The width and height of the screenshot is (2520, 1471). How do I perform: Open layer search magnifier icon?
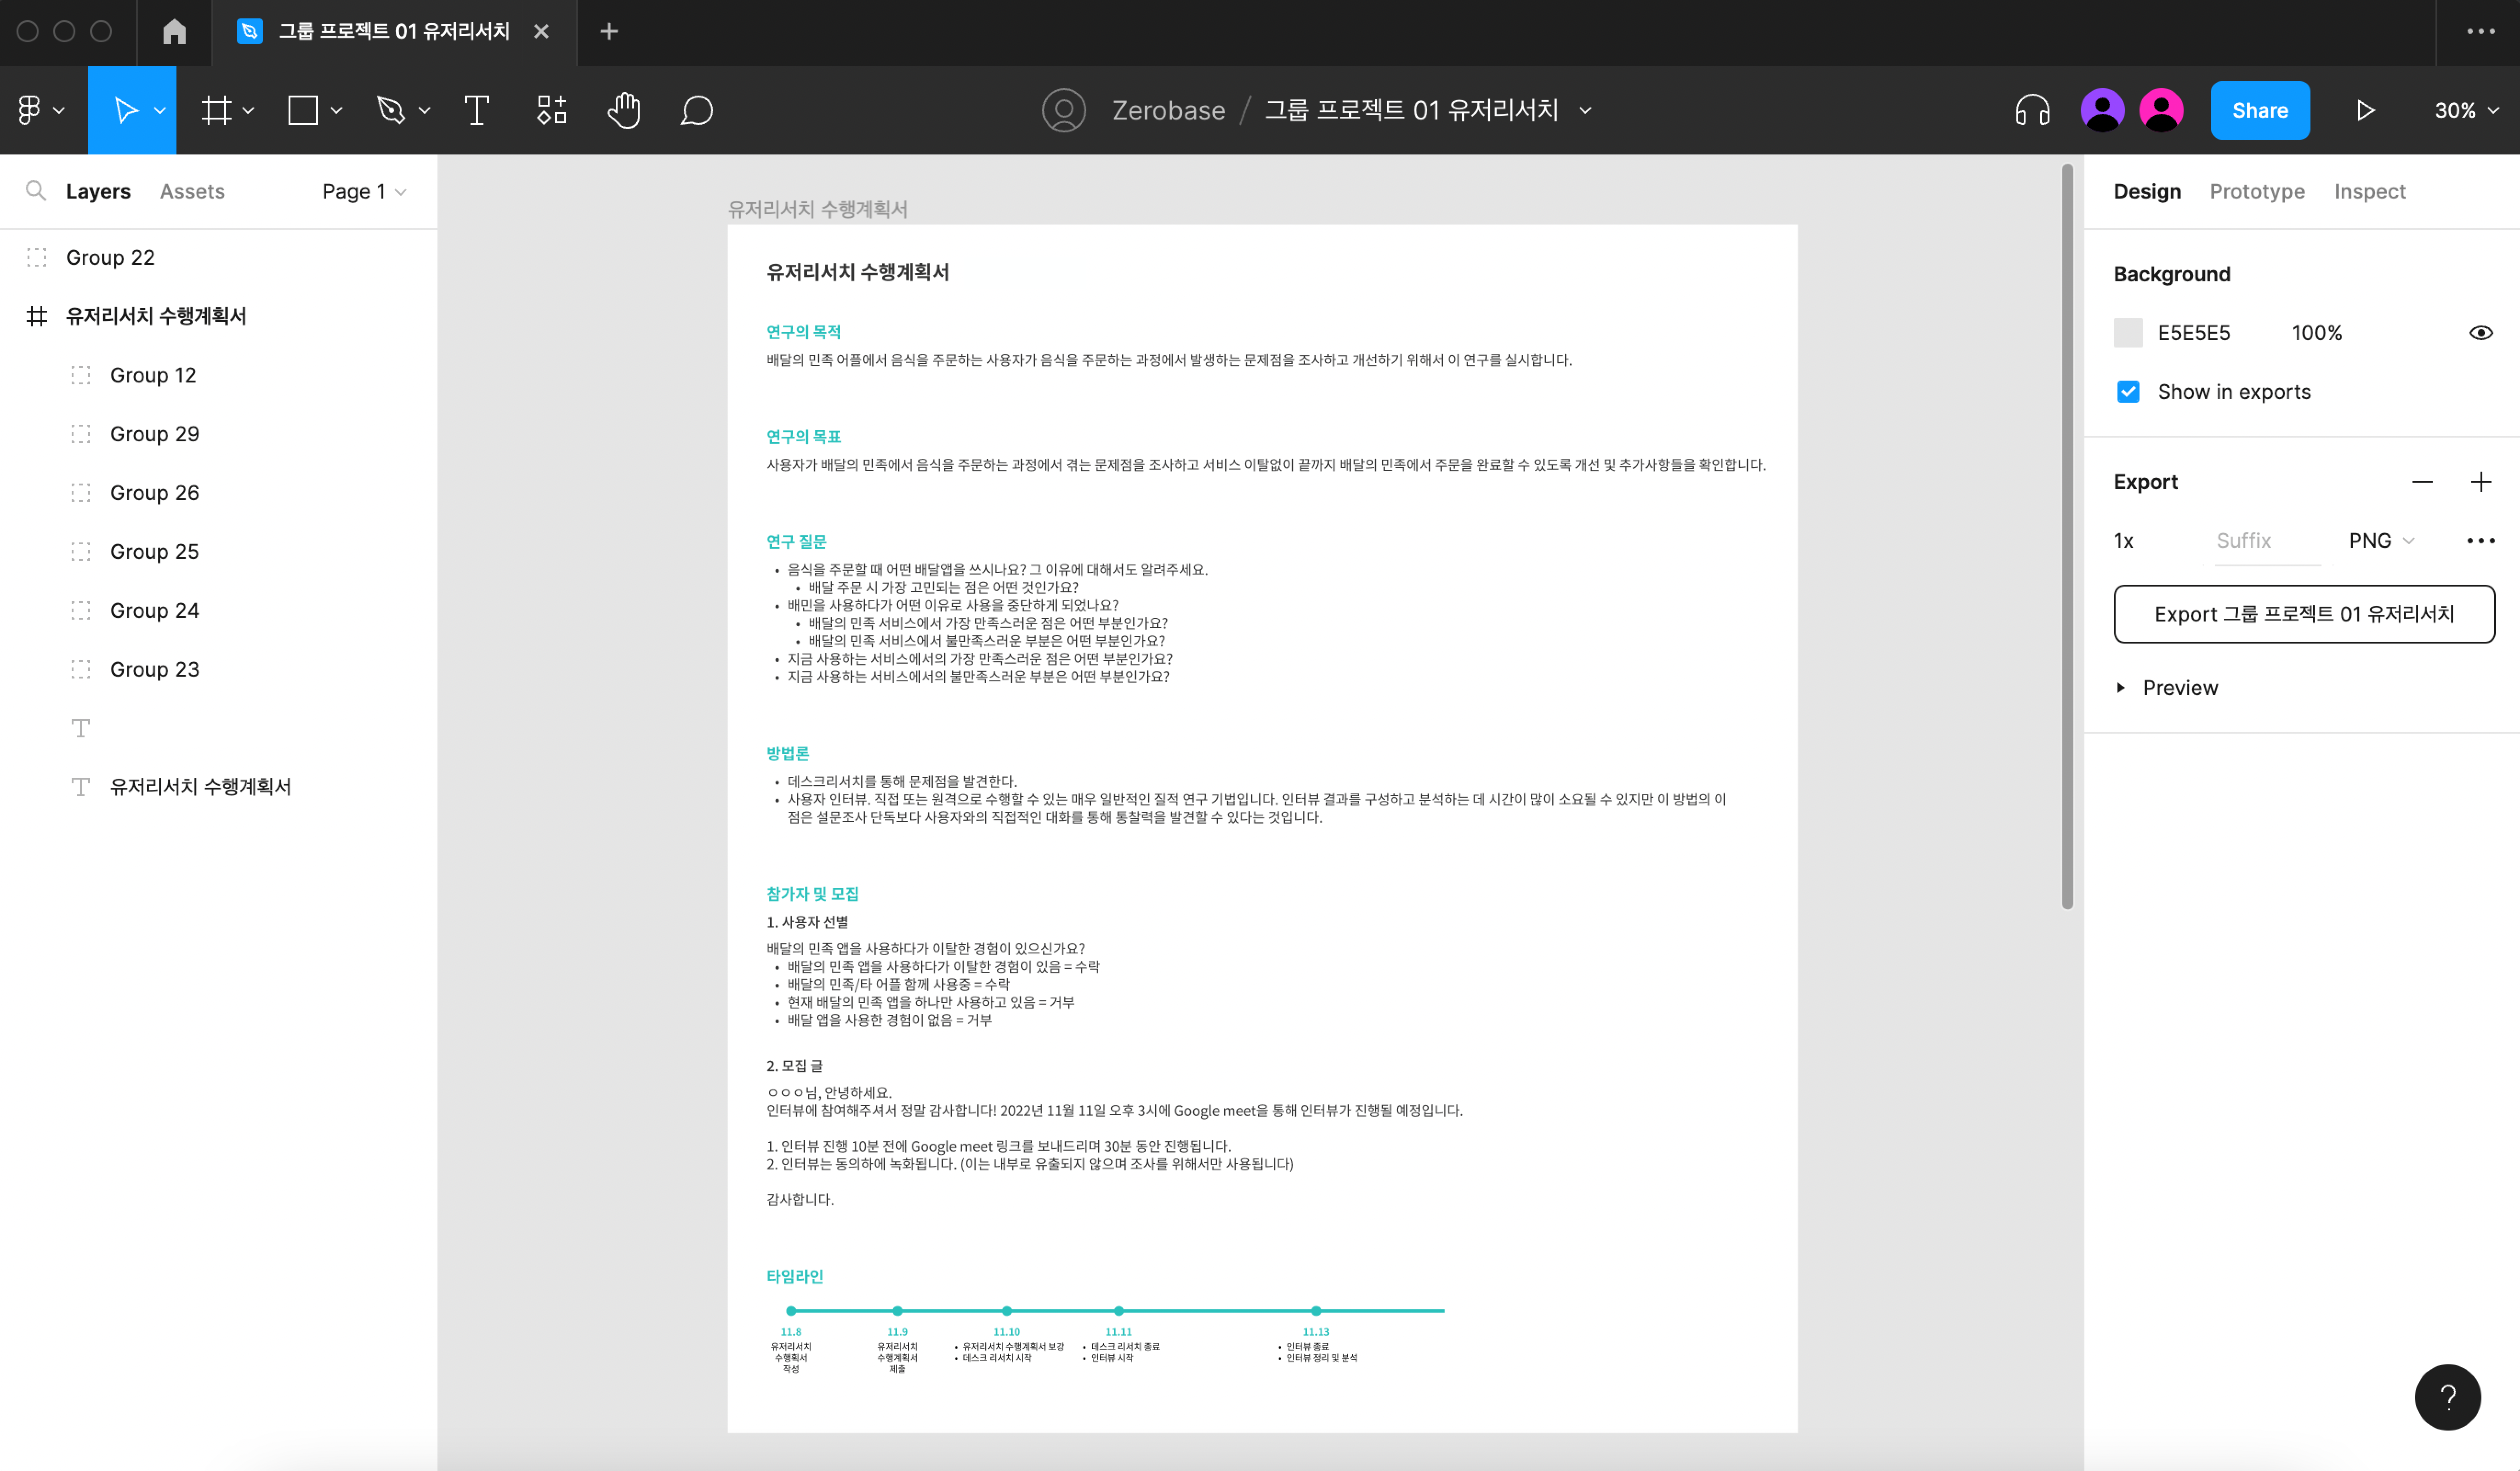35,190
